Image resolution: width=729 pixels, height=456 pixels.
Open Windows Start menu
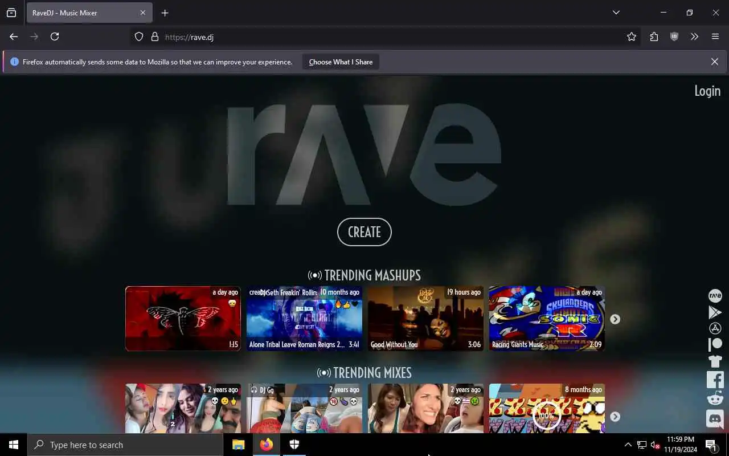tap(14, 445)
